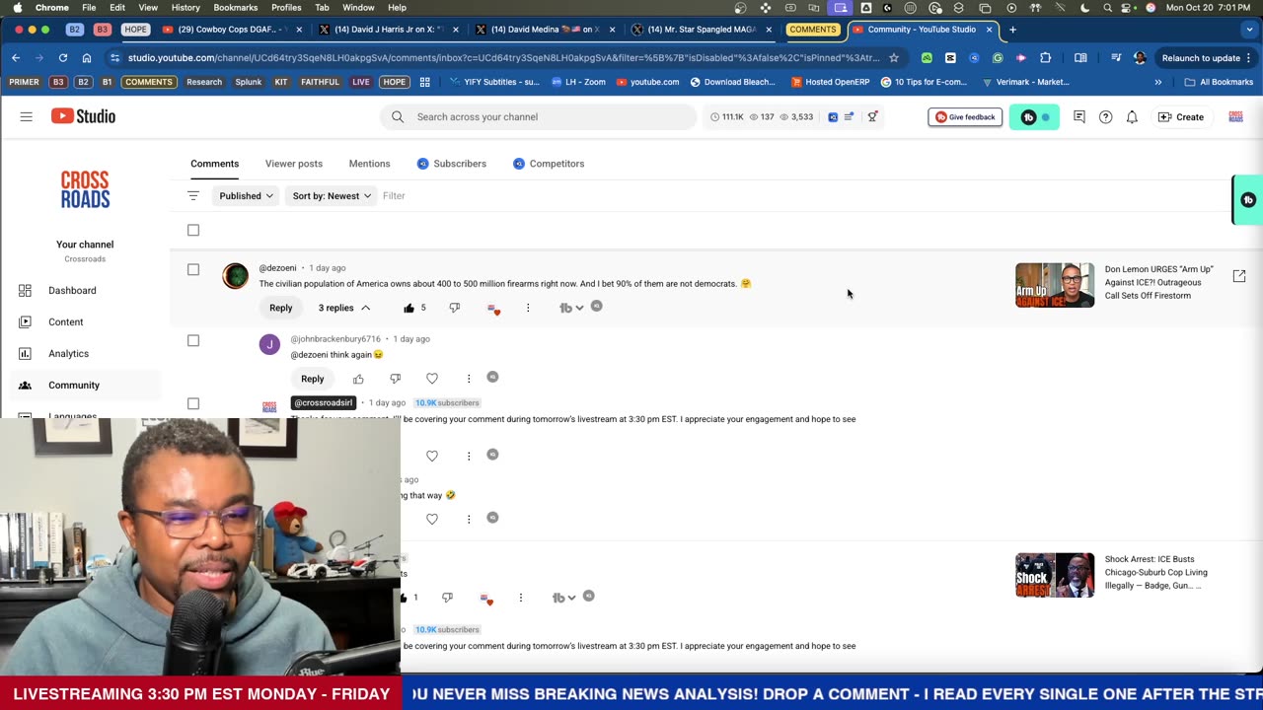Like the @dezoeni comment with thumbs up

(409, 308)
